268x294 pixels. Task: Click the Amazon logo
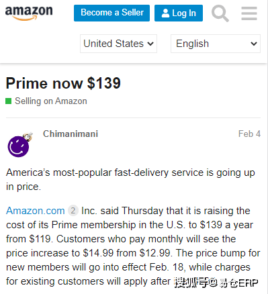point(29,13)
